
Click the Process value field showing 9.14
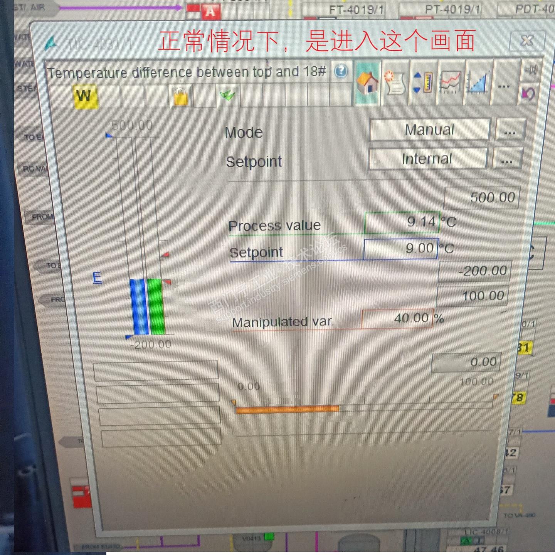(402, 222)
